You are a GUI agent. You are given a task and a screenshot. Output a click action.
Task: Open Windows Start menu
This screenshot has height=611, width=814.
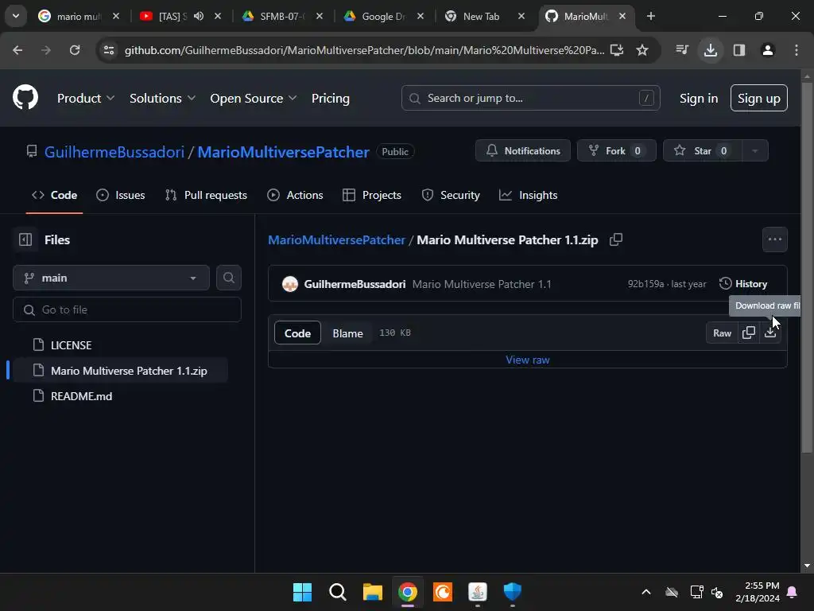pyautogui.click(x=303, y=592)
